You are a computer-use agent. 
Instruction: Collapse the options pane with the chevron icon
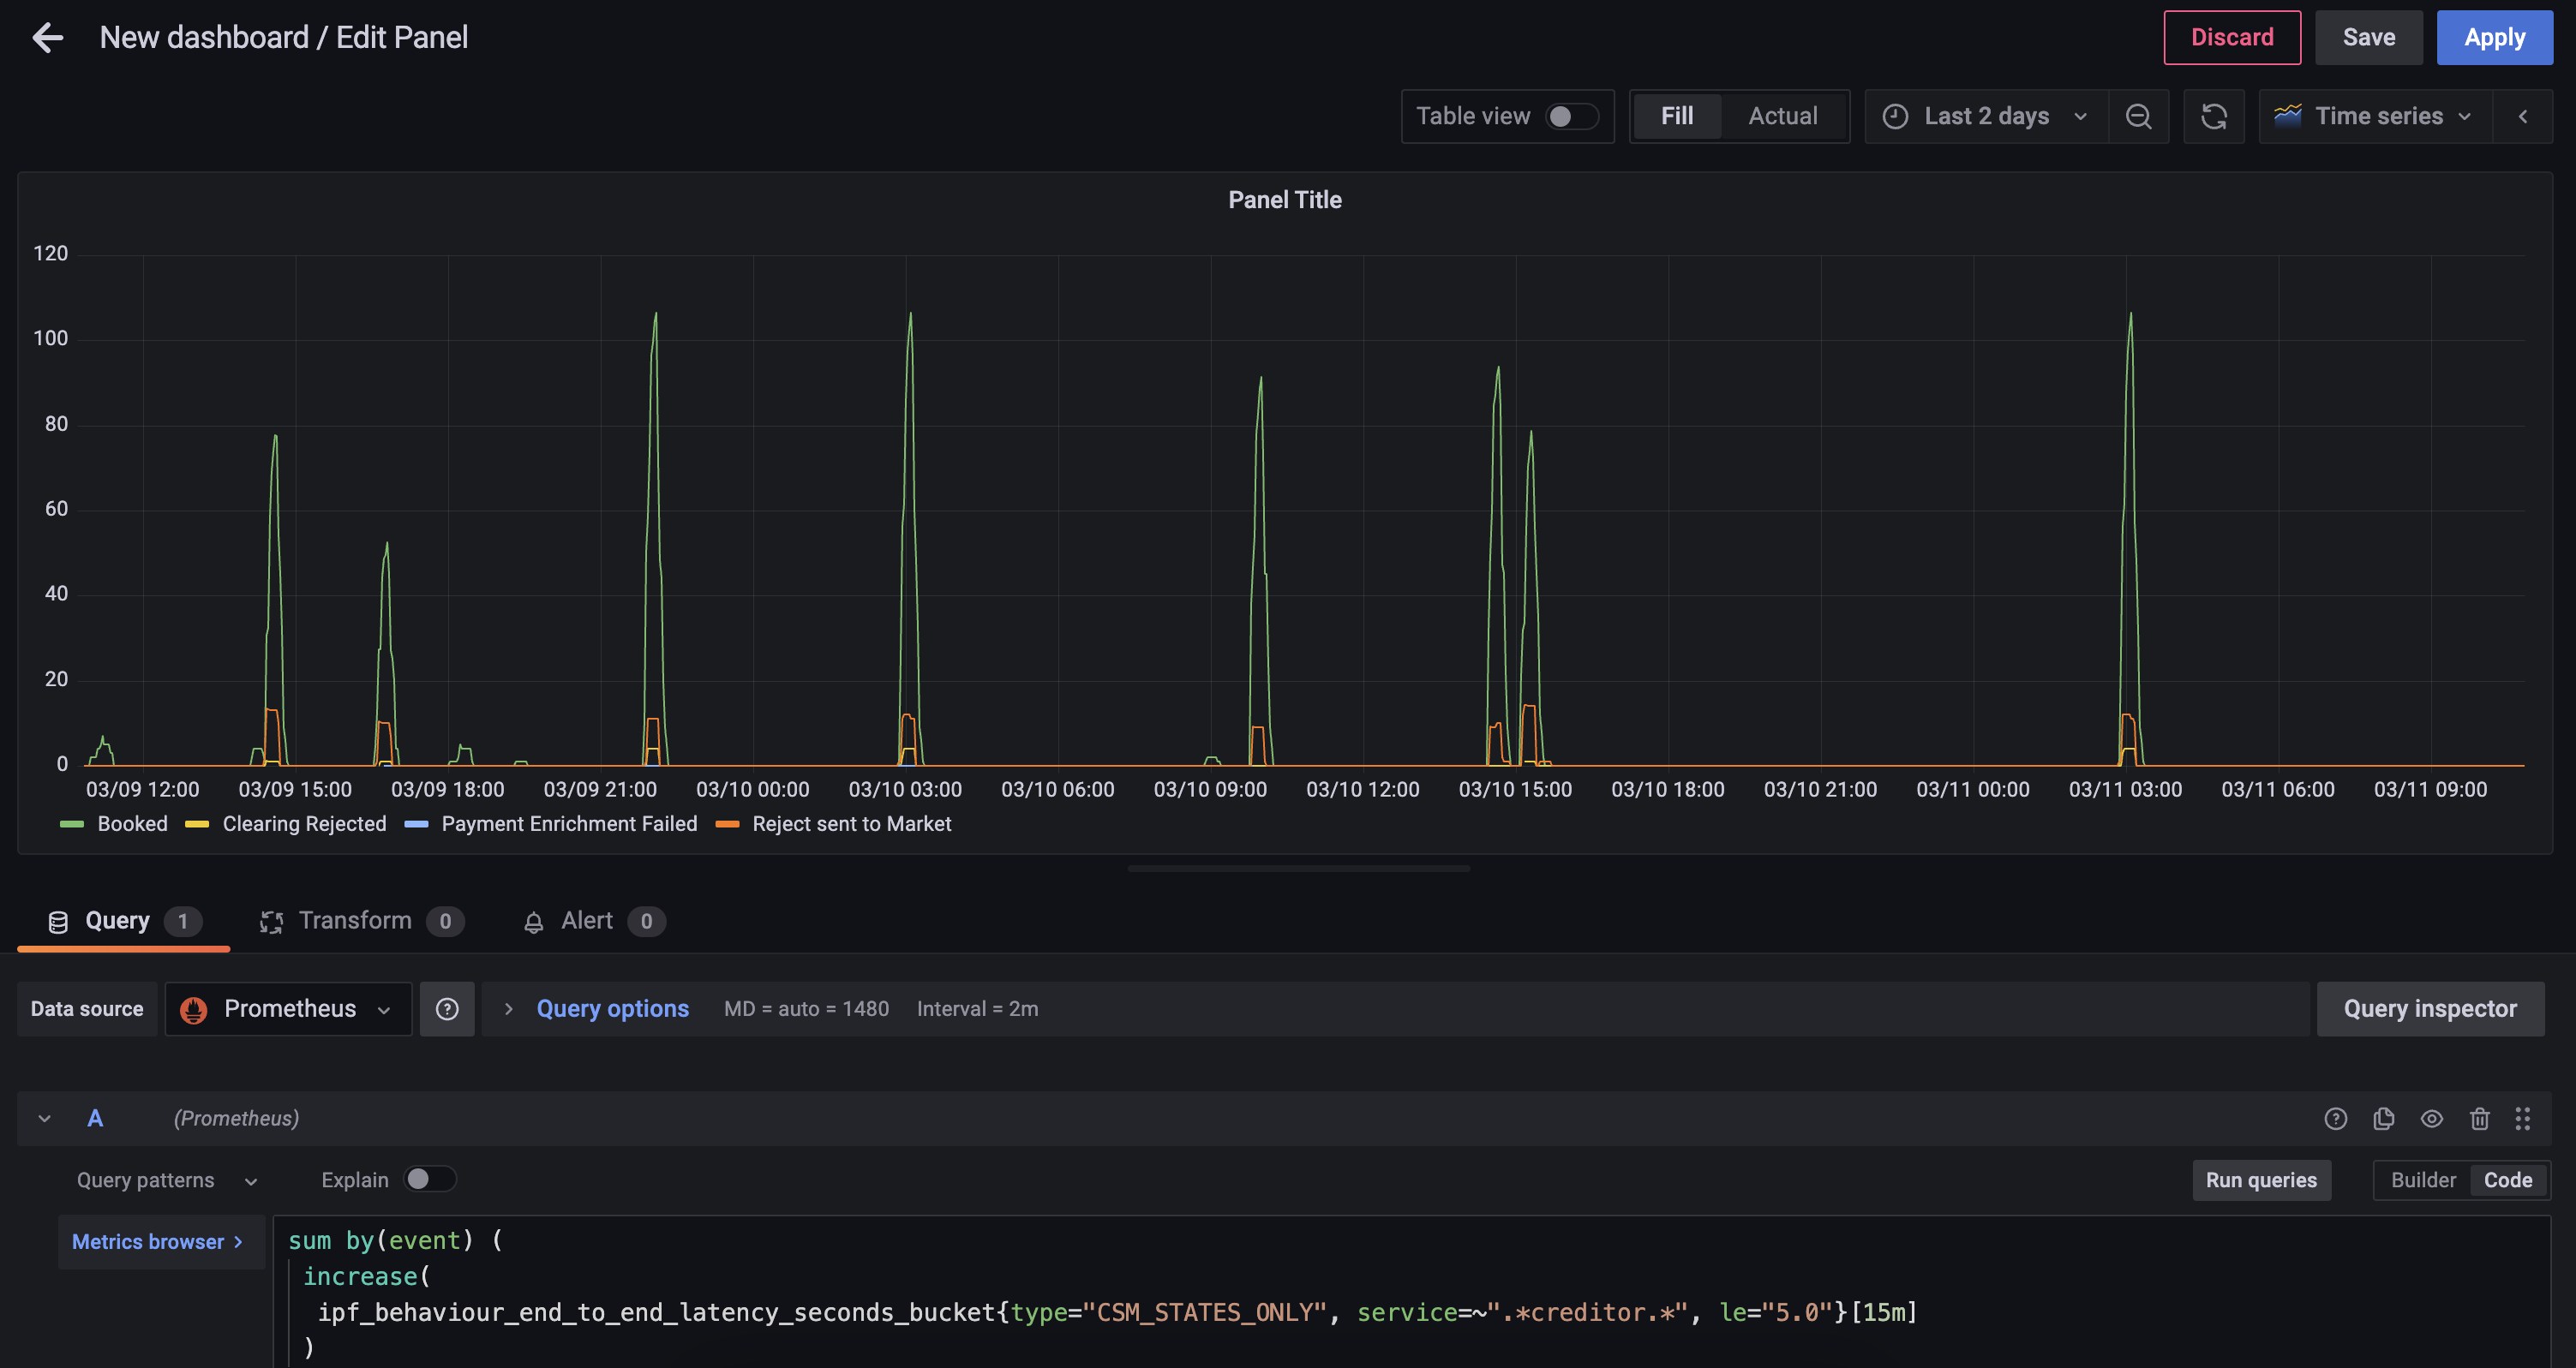click(2523, 116)
